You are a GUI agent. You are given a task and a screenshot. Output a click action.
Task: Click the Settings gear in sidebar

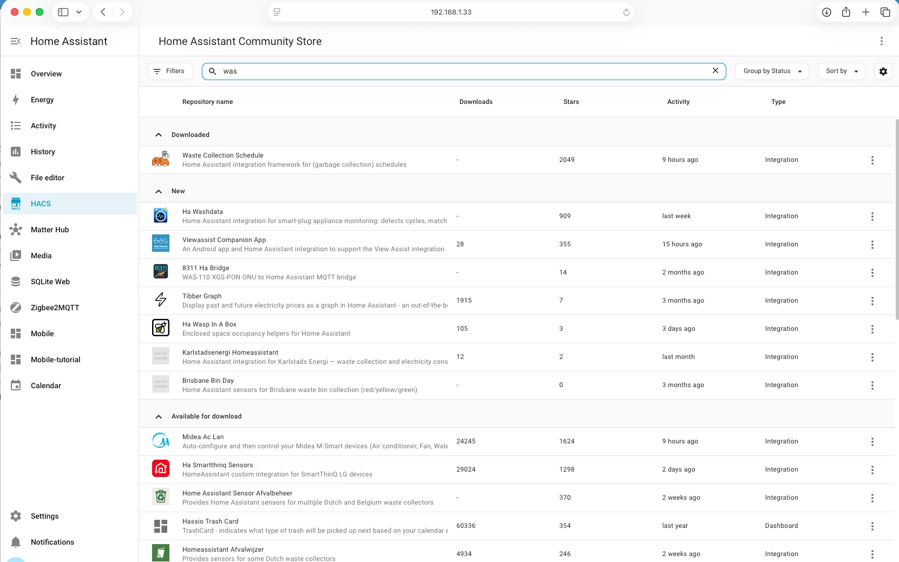click(16, 516)
